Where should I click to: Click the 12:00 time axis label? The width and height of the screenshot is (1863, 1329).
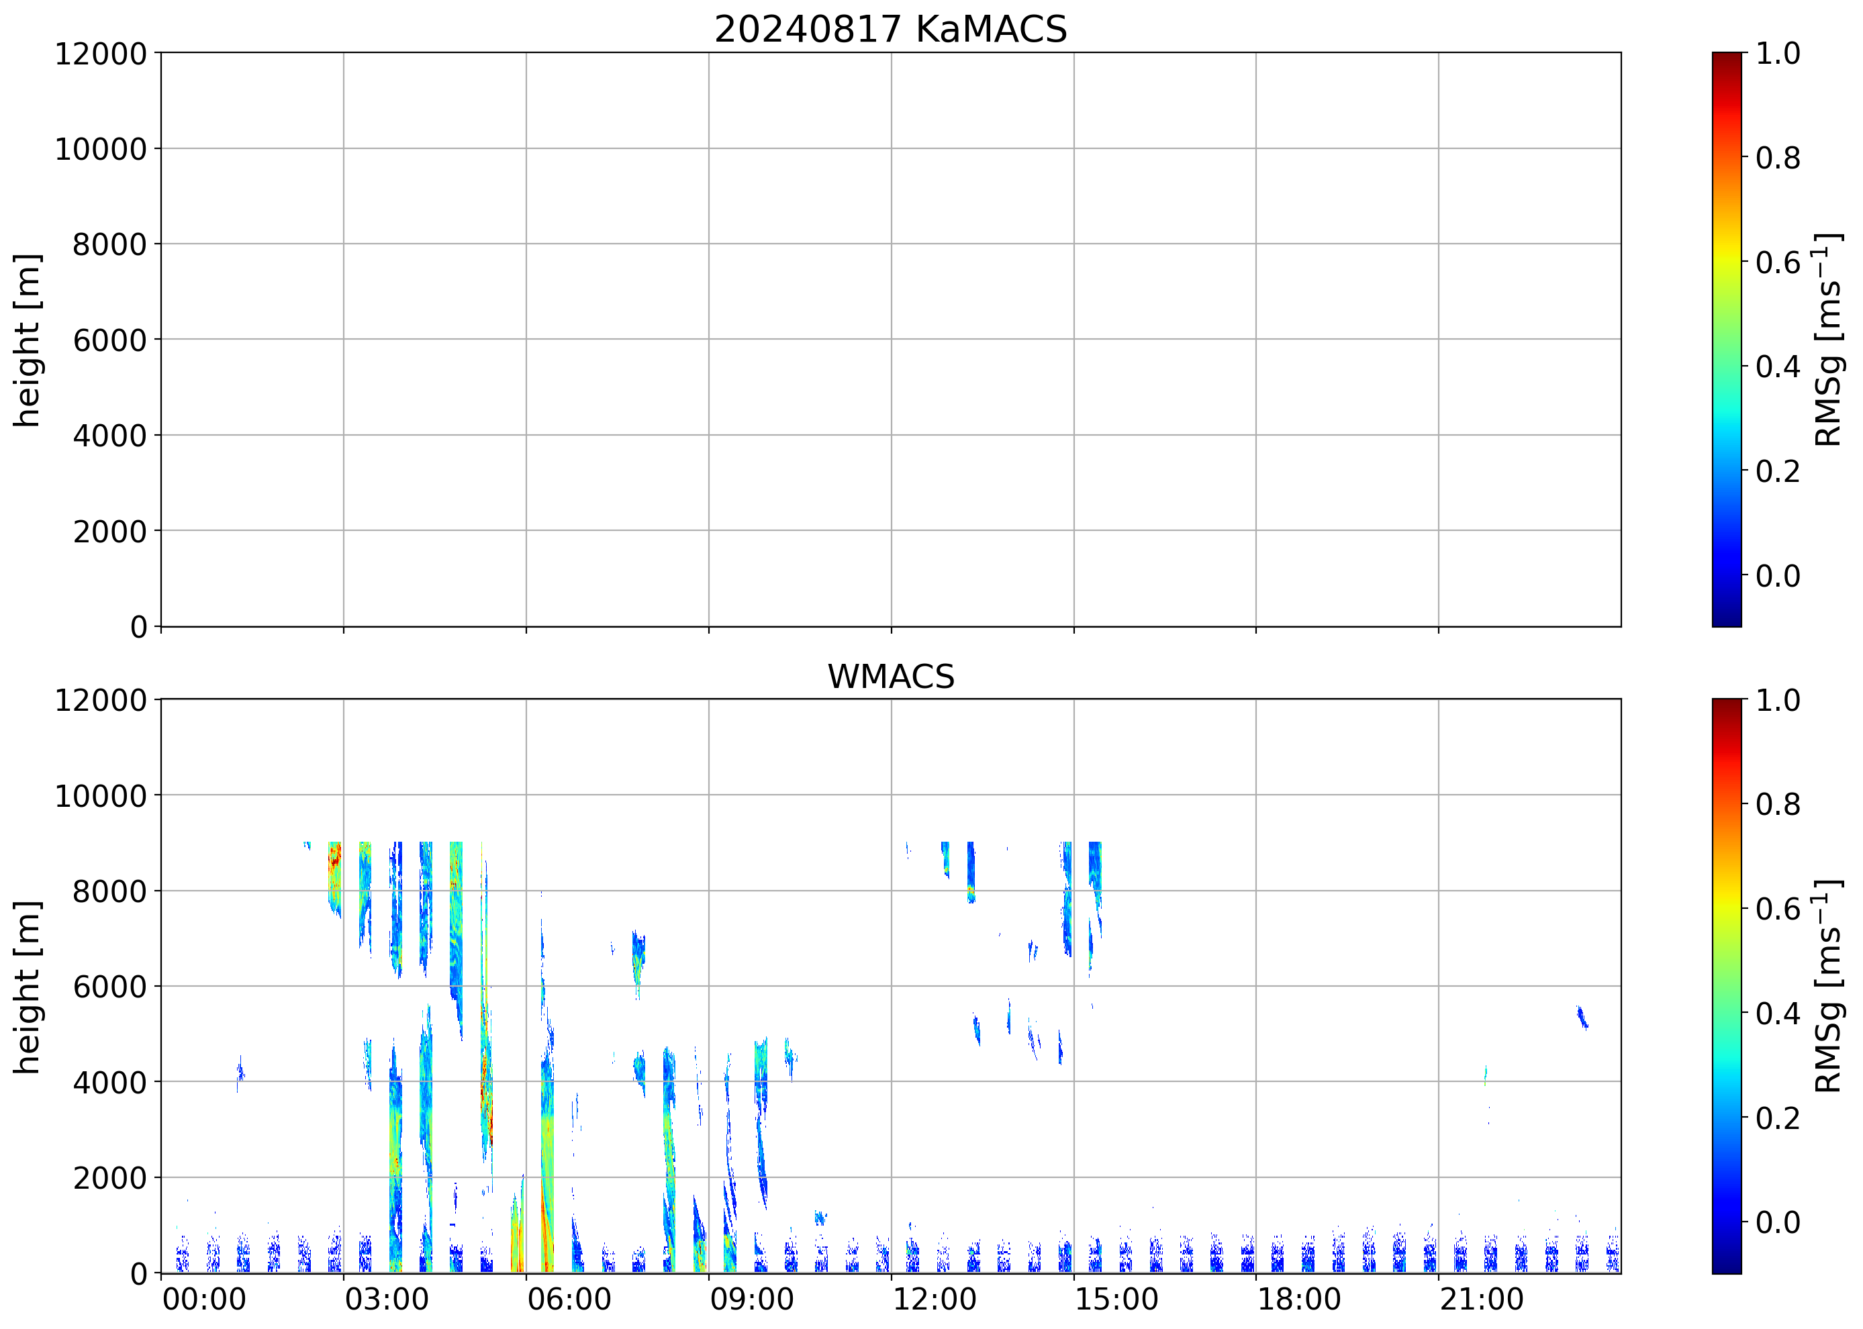pos(934,1299)
